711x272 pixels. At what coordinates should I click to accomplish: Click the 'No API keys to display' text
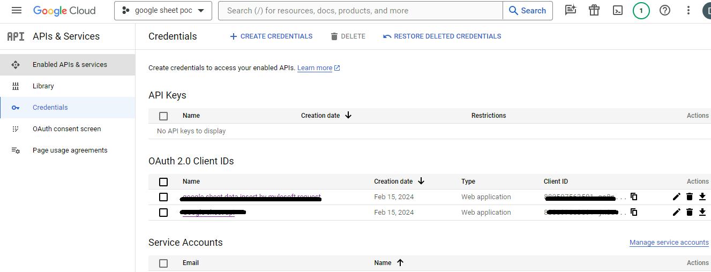(x=191, y=131)
